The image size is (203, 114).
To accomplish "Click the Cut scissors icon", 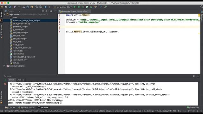I will [x=24, y=7].
